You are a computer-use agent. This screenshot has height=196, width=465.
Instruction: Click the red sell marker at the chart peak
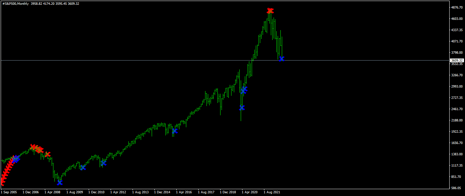270,11
